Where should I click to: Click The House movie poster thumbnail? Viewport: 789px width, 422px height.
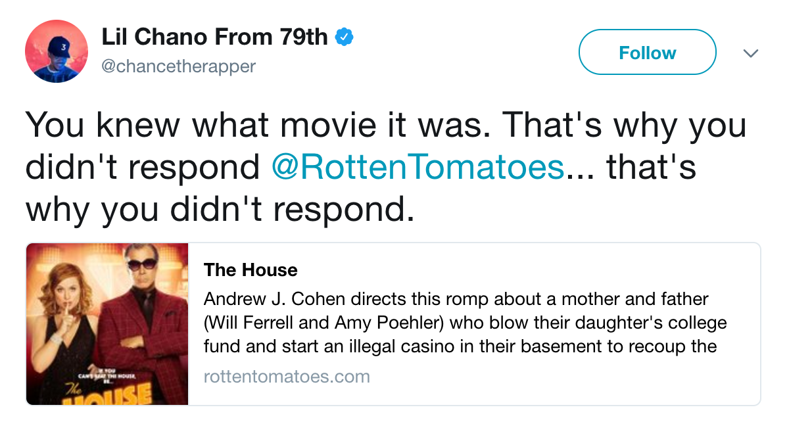107,324
